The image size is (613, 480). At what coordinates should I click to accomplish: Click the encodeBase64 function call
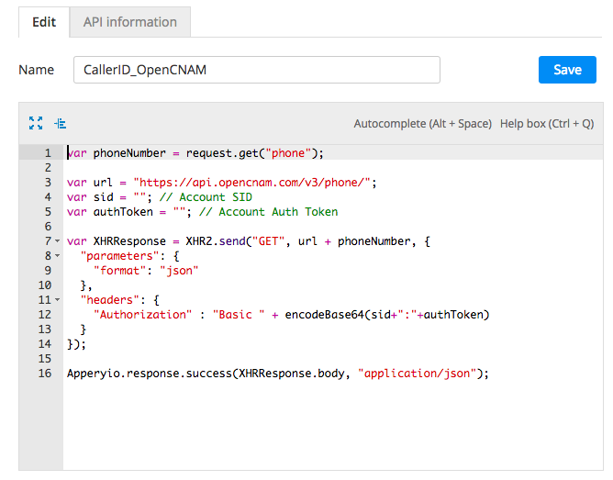tap(325, 315)
